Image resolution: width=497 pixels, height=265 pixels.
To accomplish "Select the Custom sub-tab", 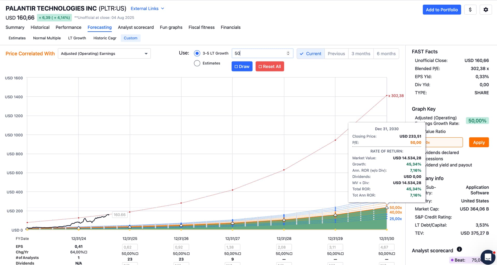I will (x=130, y=38).
